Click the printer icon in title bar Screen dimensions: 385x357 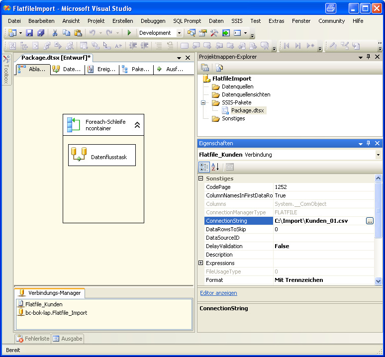330,8
